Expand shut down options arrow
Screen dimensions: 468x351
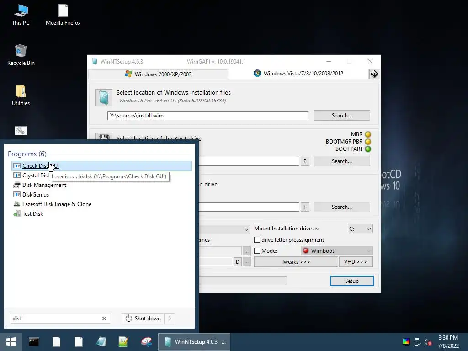(170, 319)
